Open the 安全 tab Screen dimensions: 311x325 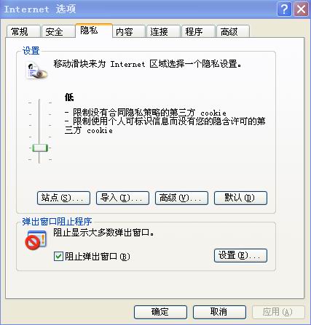[58, 31]
